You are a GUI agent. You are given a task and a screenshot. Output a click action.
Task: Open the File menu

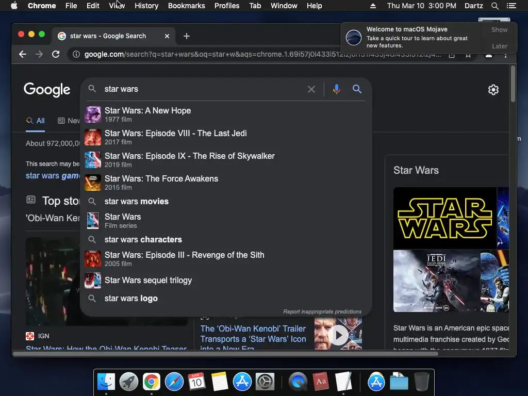click(71, 6)
